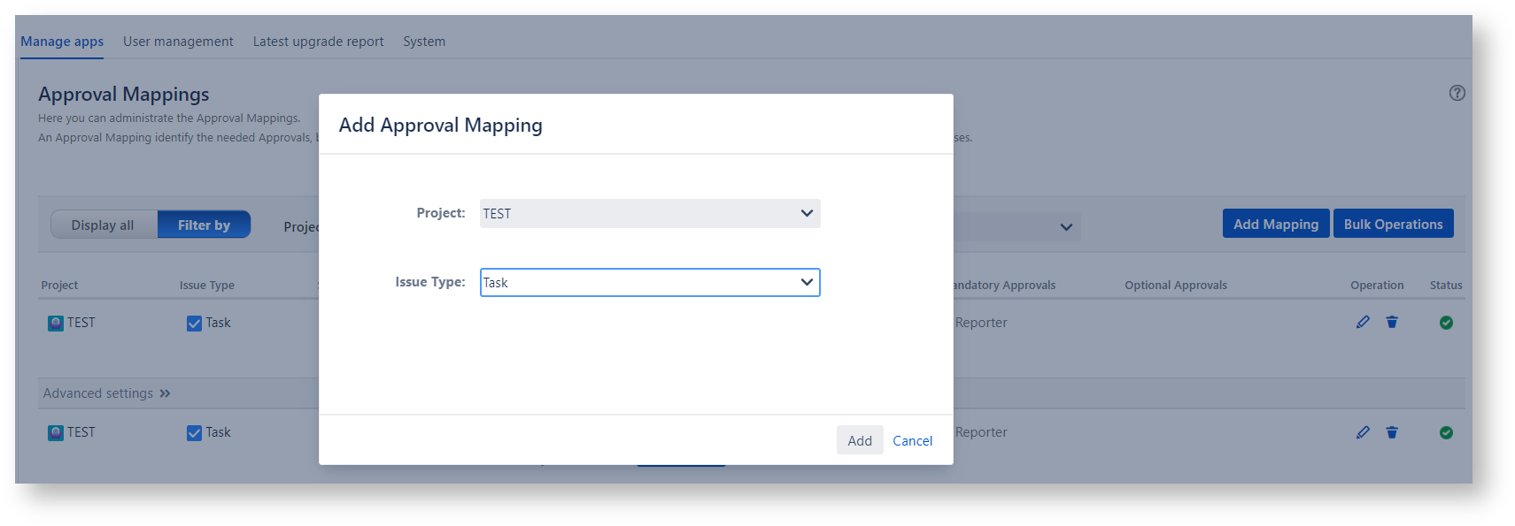Select the Filter by toggle
Viewport: 1515px width, 526px height.
point(204,225)
